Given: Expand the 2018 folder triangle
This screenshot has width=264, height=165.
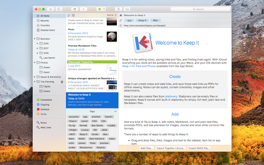Looking at the screenshot, I should pos(38,53).
